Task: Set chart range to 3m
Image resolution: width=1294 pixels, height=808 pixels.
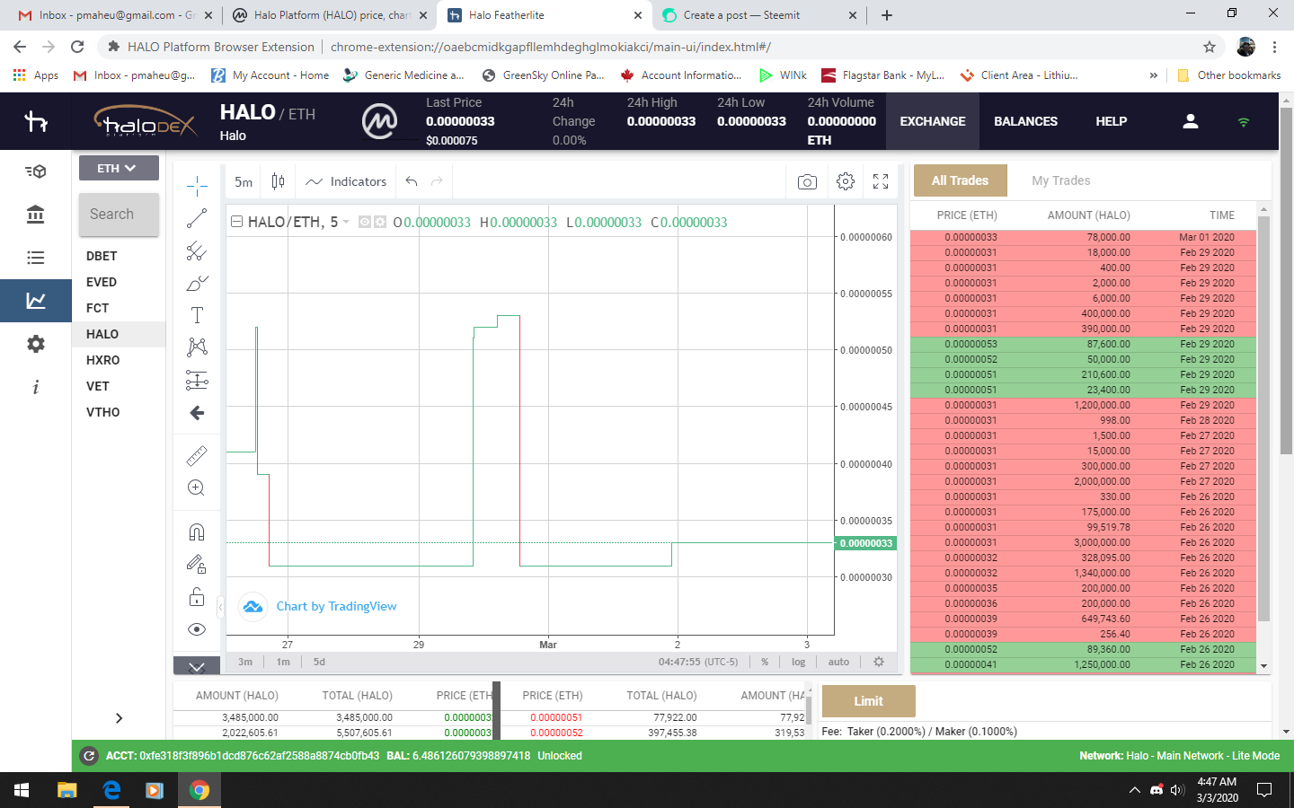Action: 245,662
